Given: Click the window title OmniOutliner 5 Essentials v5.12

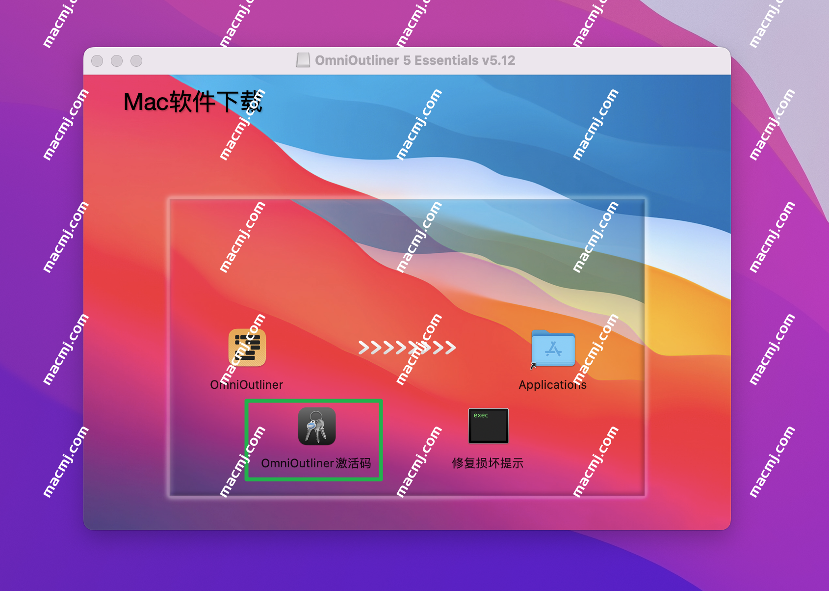Looking at the screenshot, I should coord(415,60).
